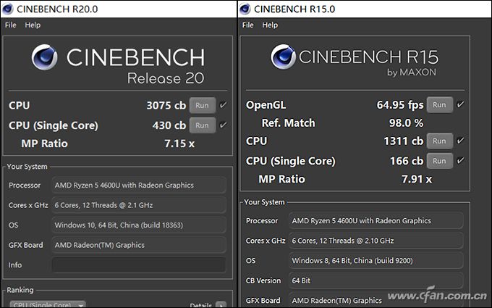Click the Processor field in R20 window
Image resolution: width=492 pixels, height=308 pixels.
click(x=139, y=185)
